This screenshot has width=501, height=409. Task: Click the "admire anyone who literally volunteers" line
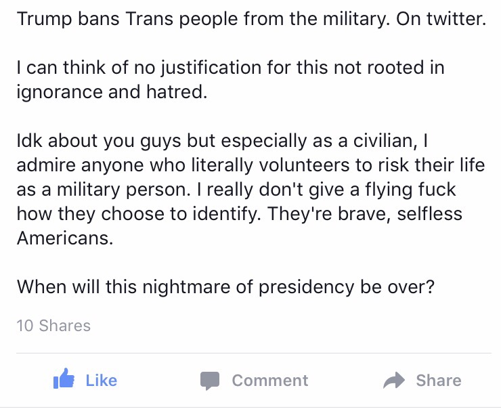point(250,165)
